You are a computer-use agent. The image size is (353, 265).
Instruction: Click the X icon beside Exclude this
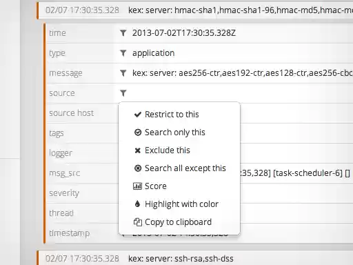138,150
